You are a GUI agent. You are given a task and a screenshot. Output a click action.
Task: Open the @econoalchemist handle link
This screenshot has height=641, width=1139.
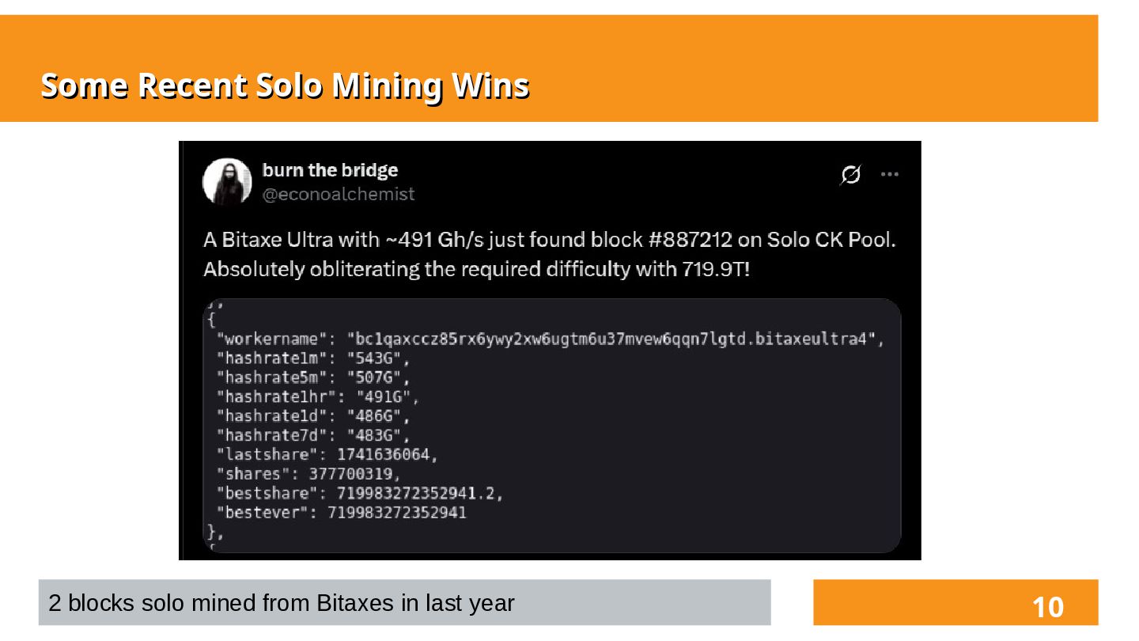pyautogui.click(x=338, y=194)
